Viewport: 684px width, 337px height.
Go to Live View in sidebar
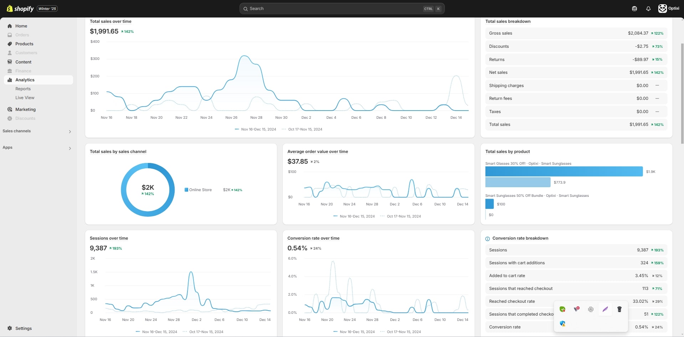(x=25, y=98)
